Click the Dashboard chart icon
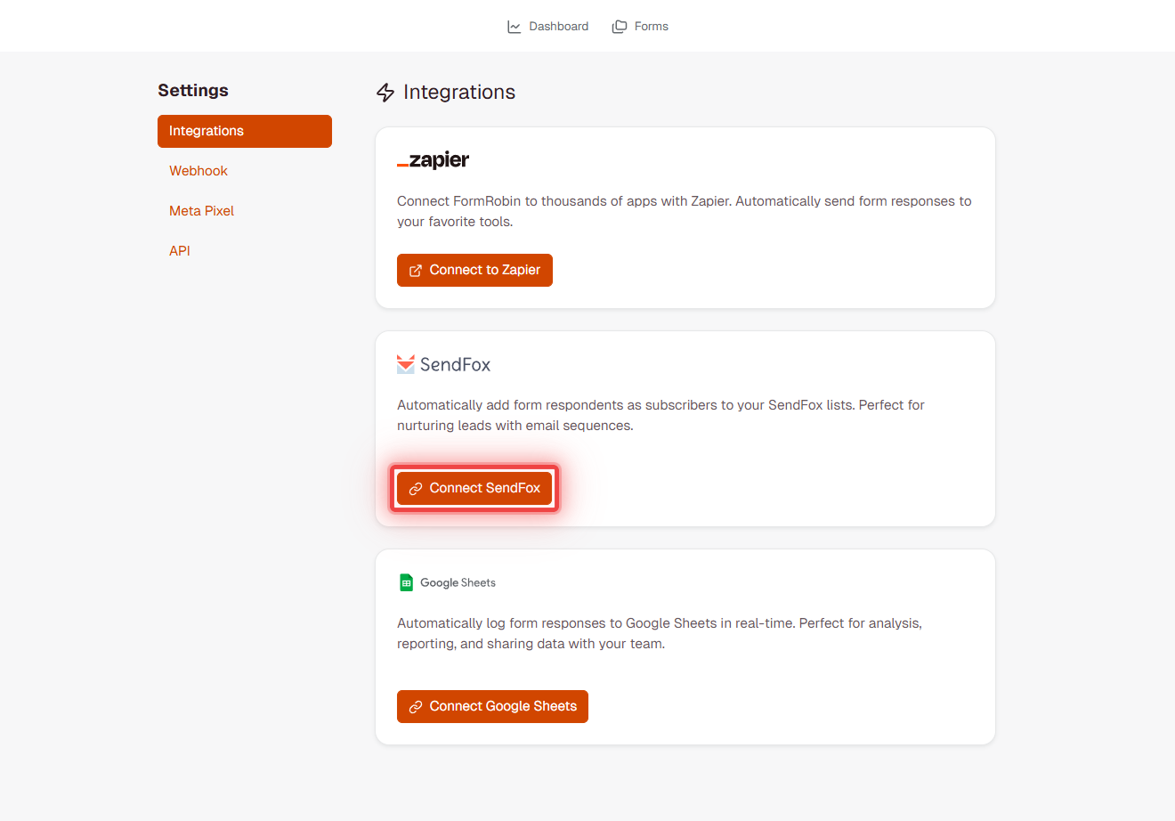 [514, 26]
